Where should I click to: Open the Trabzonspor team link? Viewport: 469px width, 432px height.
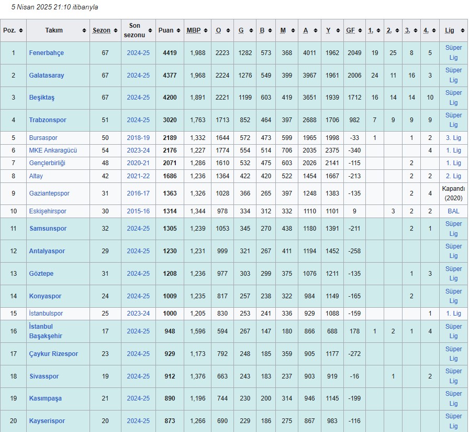[x=48, y=120]
